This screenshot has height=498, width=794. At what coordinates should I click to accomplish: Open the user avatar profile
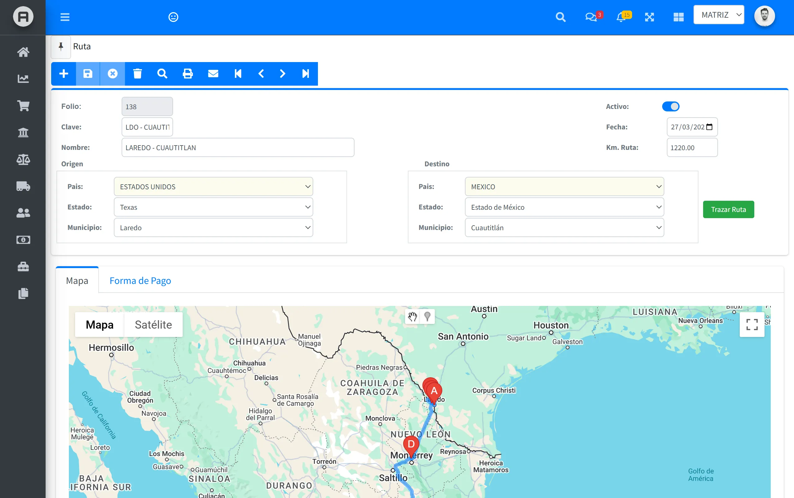764,16
